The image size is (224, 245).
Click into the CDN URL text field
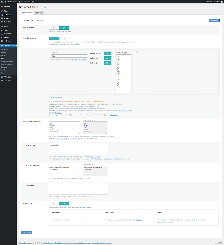pos(69,56)
